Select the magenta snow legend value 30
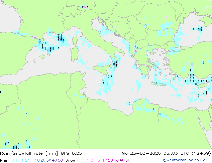The image size is (212, 163). coord(116,160)
